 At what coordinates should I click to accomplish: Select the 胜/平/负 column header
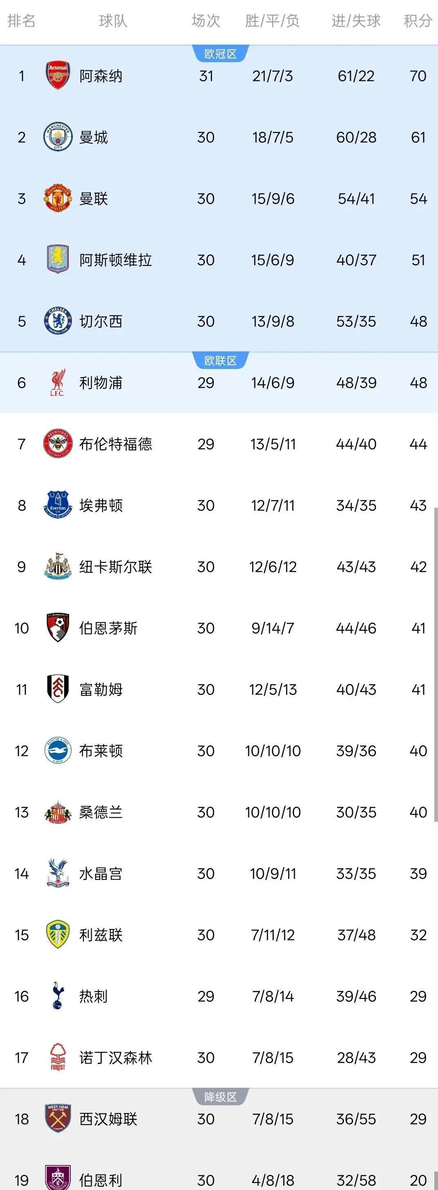[x=272, y=21]
